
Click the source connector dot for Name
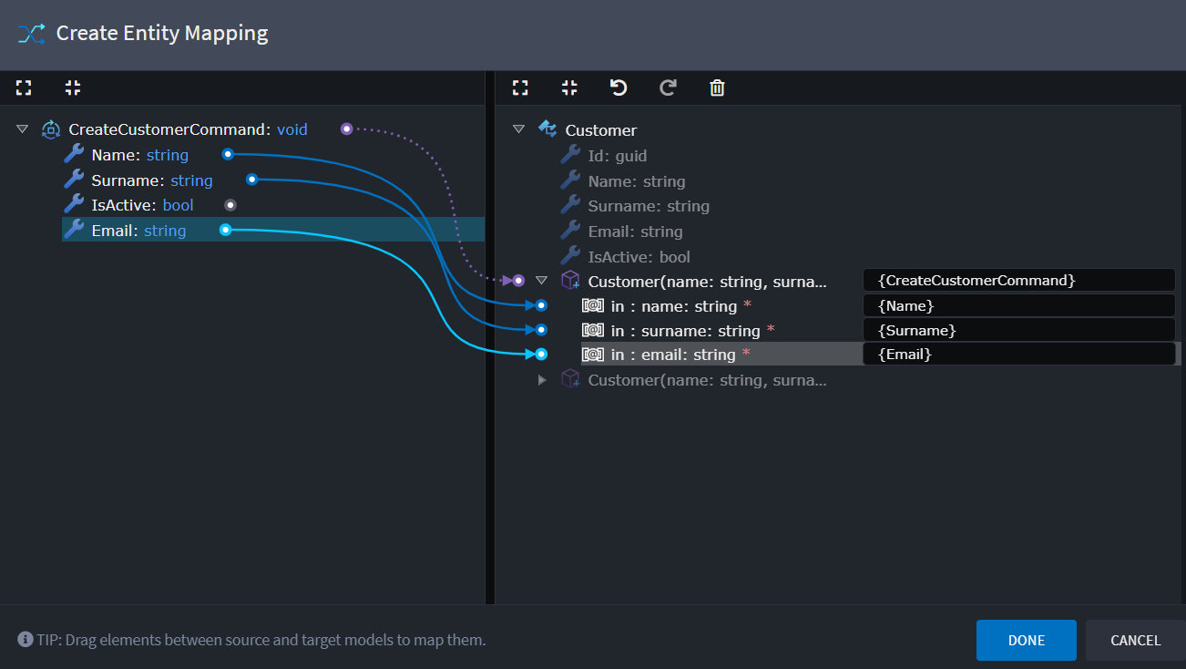tap(228, 154)
